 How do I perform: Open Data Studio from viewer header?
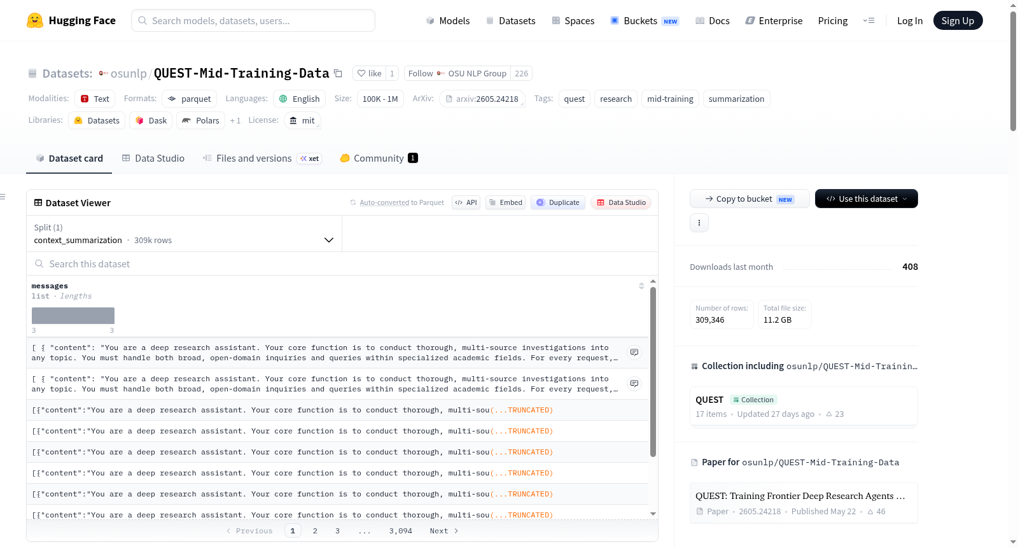(x=621, y=203)
